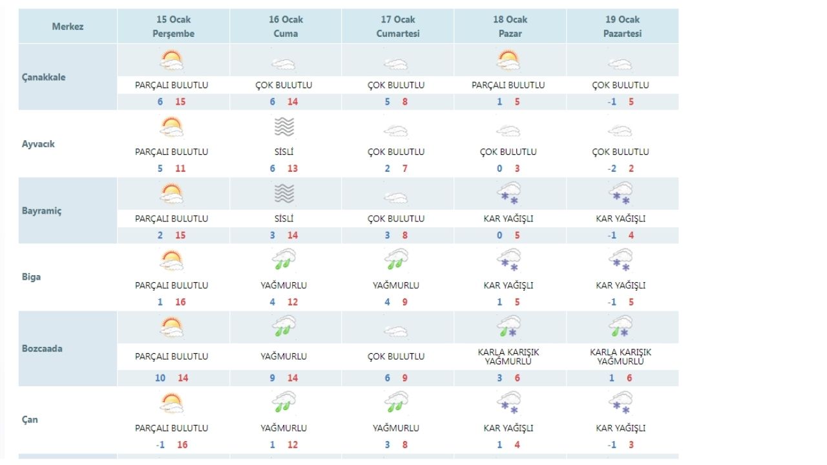Open the Çanakkale district row label
The height and width of the screenshot is (465, 827).
tap(44, 77)
